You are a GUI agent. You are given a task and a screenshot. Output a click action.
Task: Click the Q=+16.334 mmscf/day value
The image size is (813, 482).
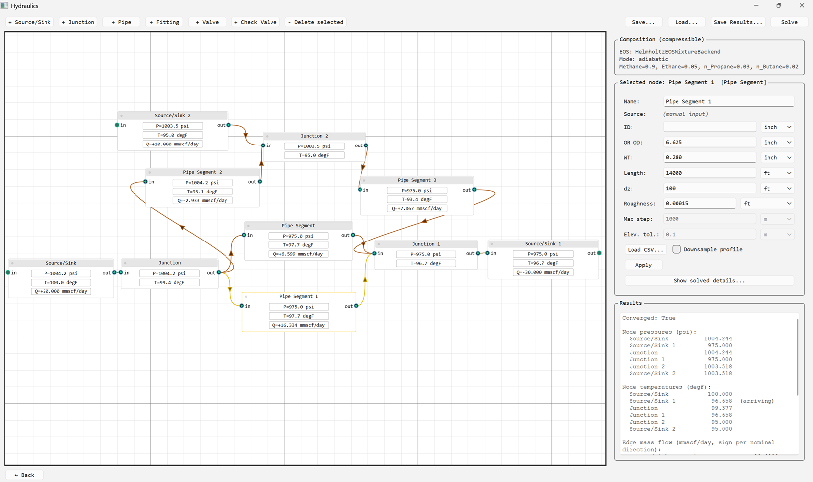[299, 325]
